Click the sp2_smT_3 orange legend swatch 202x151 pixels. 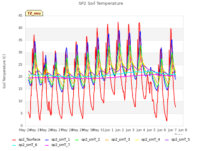107,140
